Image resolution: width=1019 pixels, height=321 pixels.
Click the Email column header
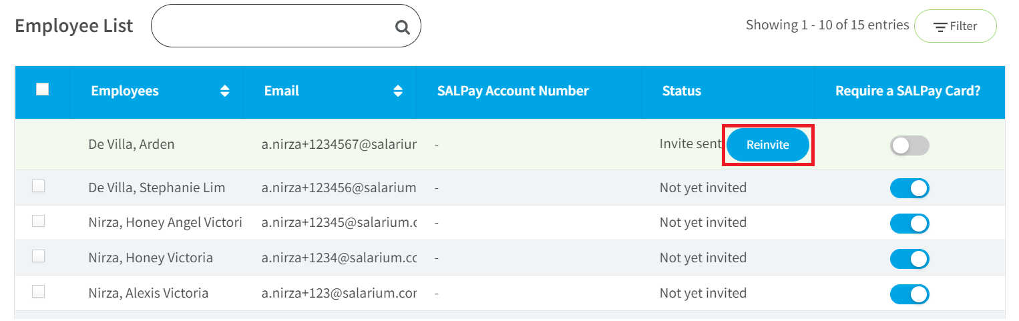[x=282, y=91]
